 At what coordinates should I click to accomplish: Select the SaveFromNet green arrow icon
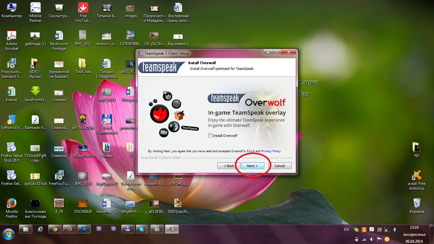[35, 94]
